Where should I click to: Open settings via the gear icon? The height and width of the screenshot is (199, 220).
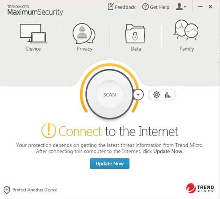pos(157,95)
